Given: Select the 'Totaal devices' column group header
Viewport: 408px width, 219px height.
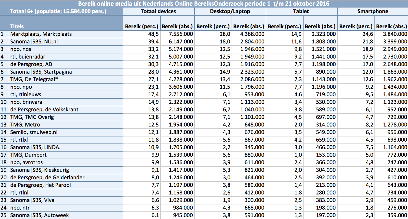Looking at the screenshot, I should [158, 11].
